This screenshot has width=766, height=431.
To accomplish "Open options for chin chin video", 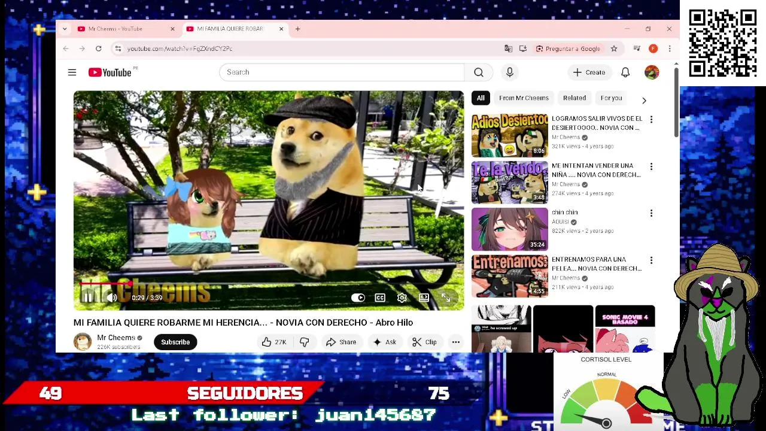I will click(x=651, y=213).
